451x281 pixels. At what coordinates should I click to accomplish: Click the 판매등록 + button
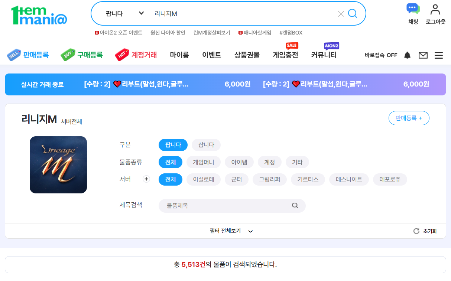tap(409, 118)
